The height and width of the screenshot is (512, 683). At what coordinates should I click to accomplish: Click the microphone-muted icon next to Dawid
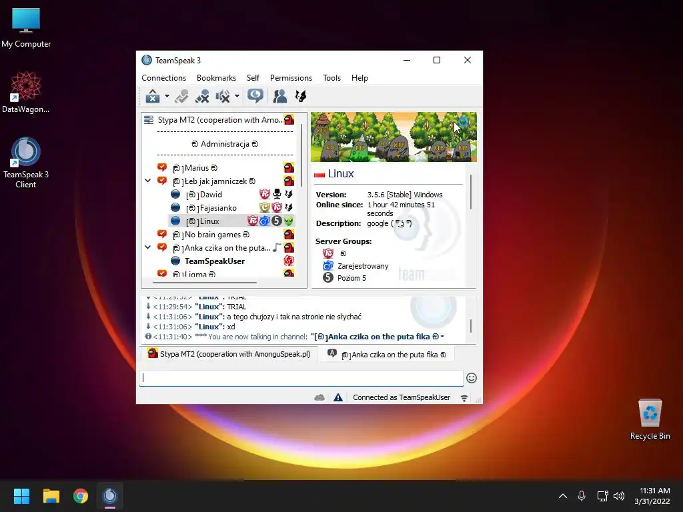277,194
